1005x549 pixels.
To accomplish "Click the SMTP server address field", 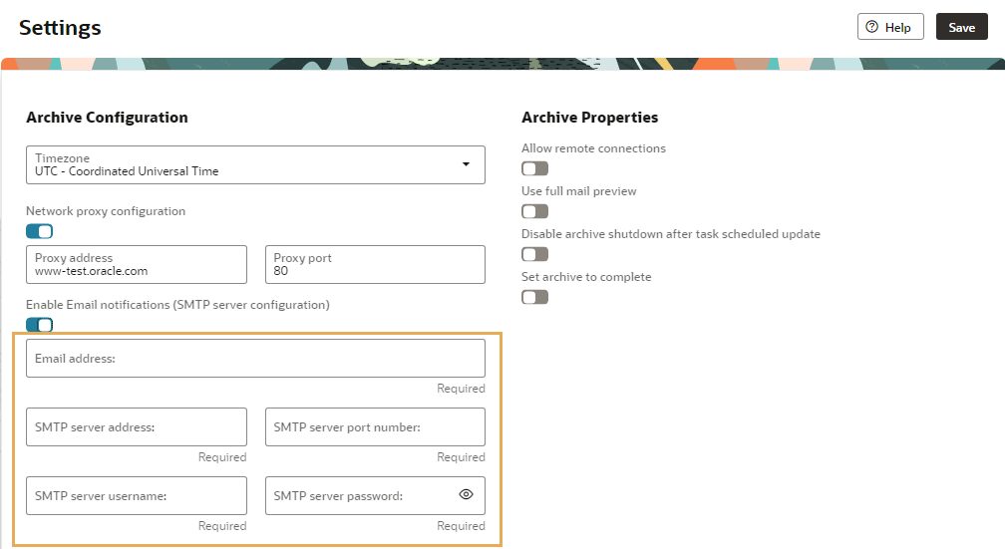I will pyautogui.click(x=137, y=426).
